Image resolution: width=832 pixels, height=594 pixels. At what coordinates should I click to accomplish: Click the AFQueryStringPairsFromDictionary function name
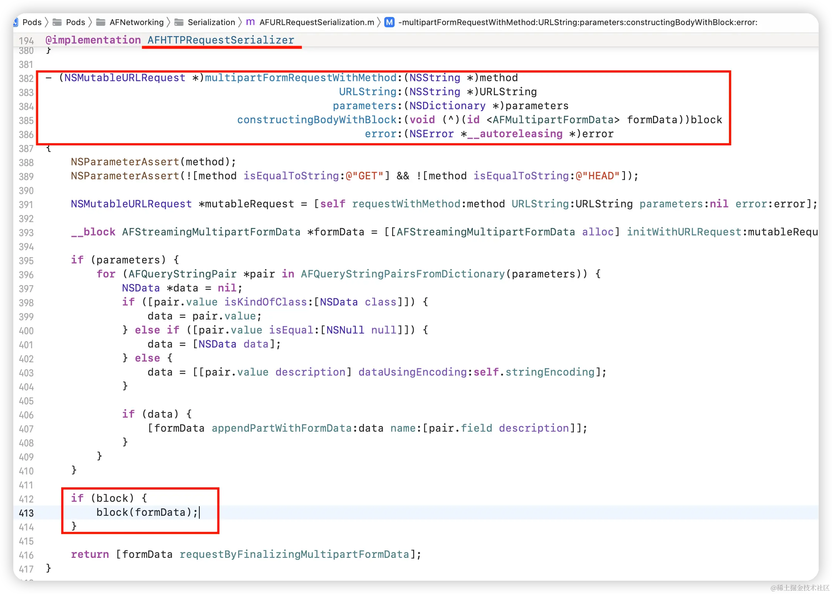tap(402, 274)
